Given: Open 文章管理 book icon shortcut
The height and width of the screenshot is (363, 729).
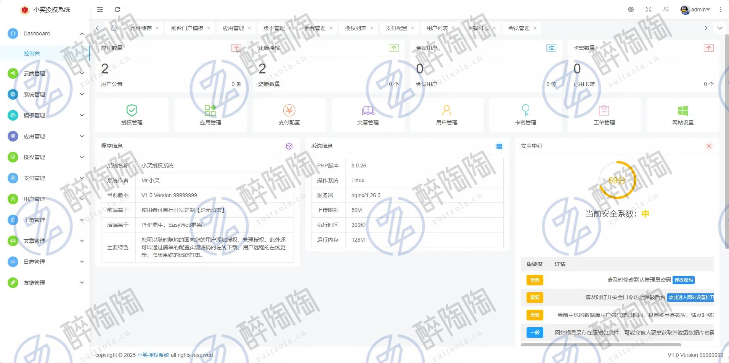Looking at the screenshot, I should 368,115.
